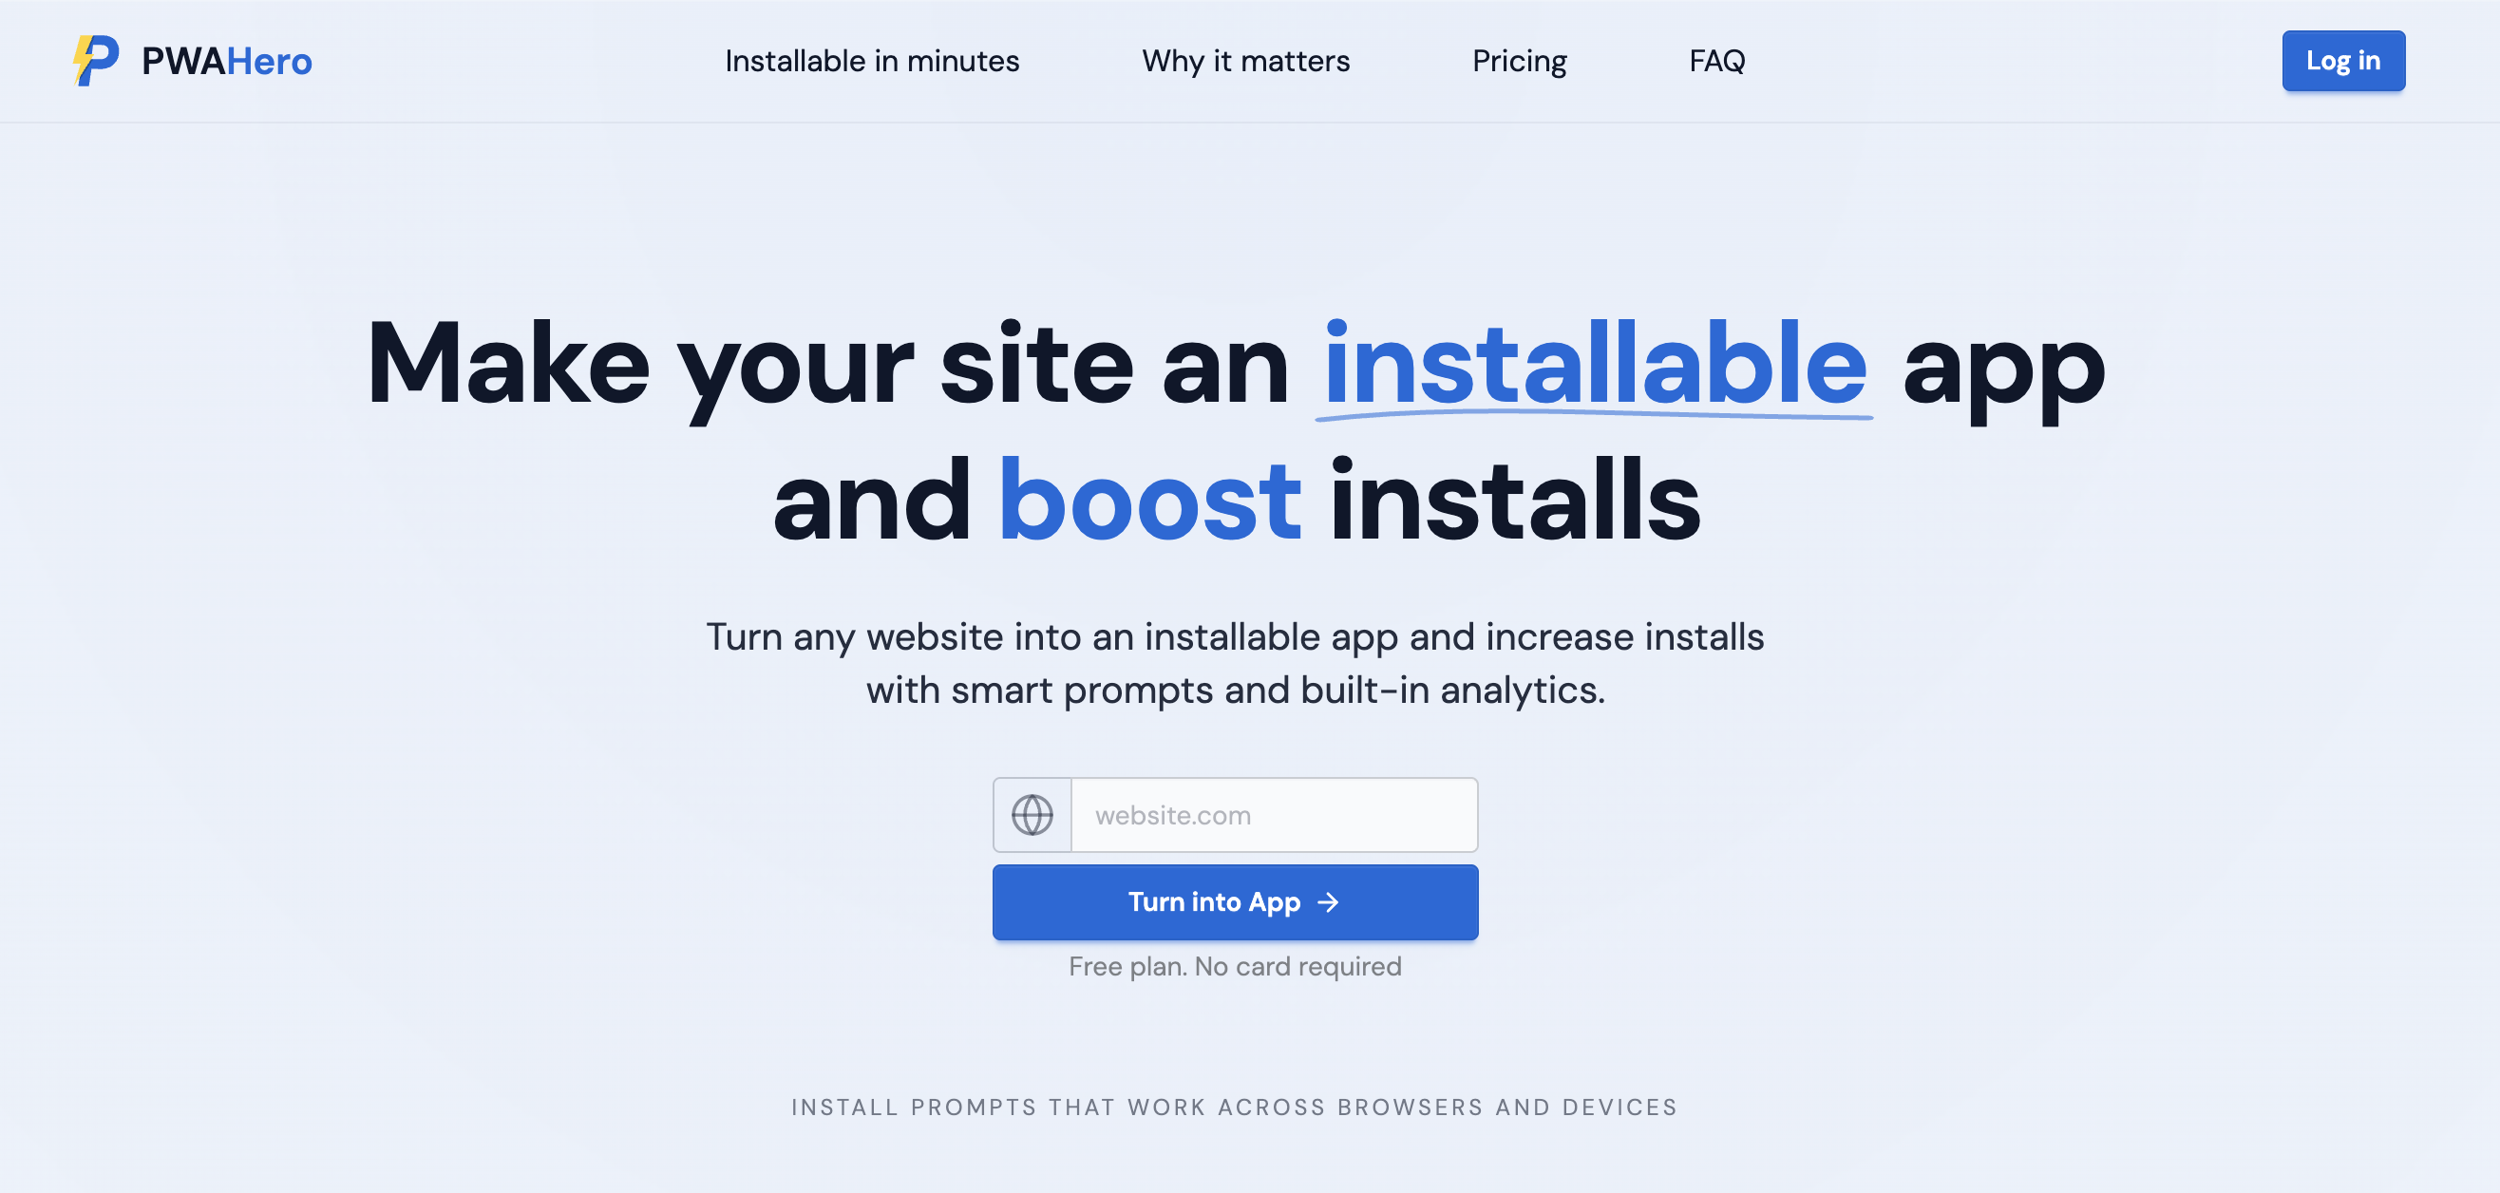Click the PWAHero lightning bolt logo icon

(96, 60)
